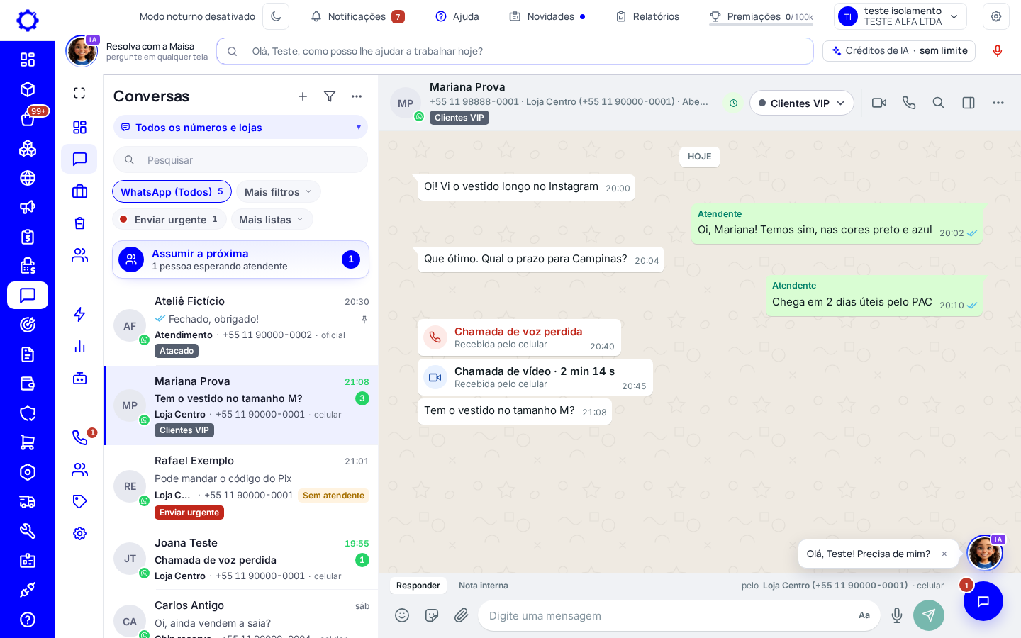Open Novidades in the top bar
1021x638 pixels.
tap(547, 16)
